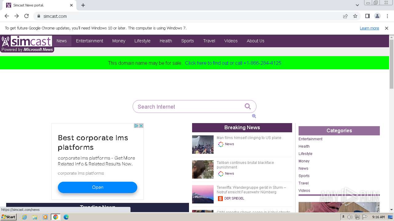Open the Chrome side panel icon
394x221 pixels.
coord(368,16)
